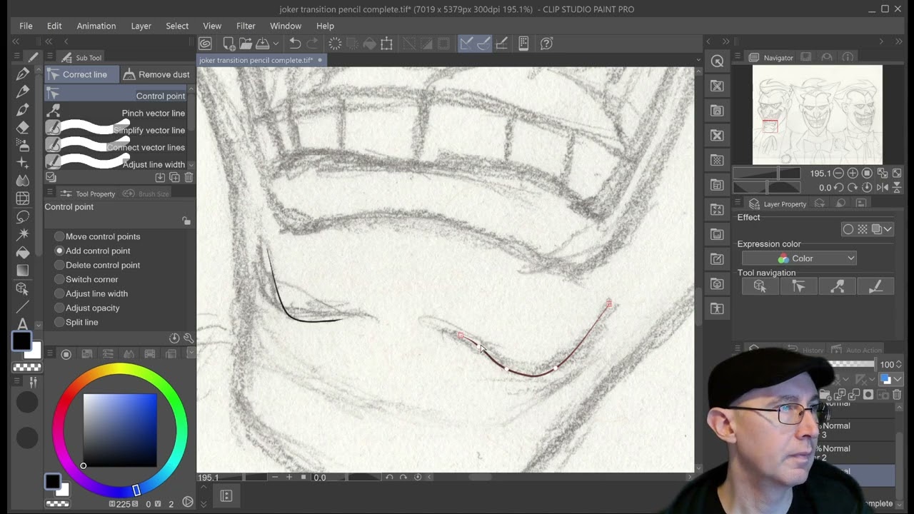Viewport: 914px width, 514px height.
Task: Open the Edit menu
Action: (x=54, y=26)
